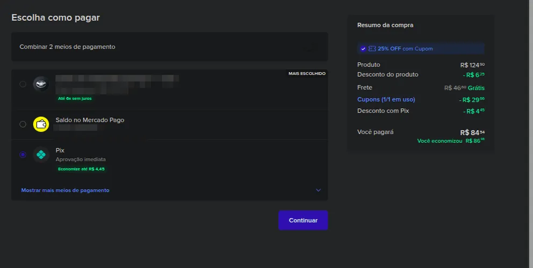Open the 'Cupons (1/1 em uso)' link
Screen dimensions: 533x268
point(386,99)
